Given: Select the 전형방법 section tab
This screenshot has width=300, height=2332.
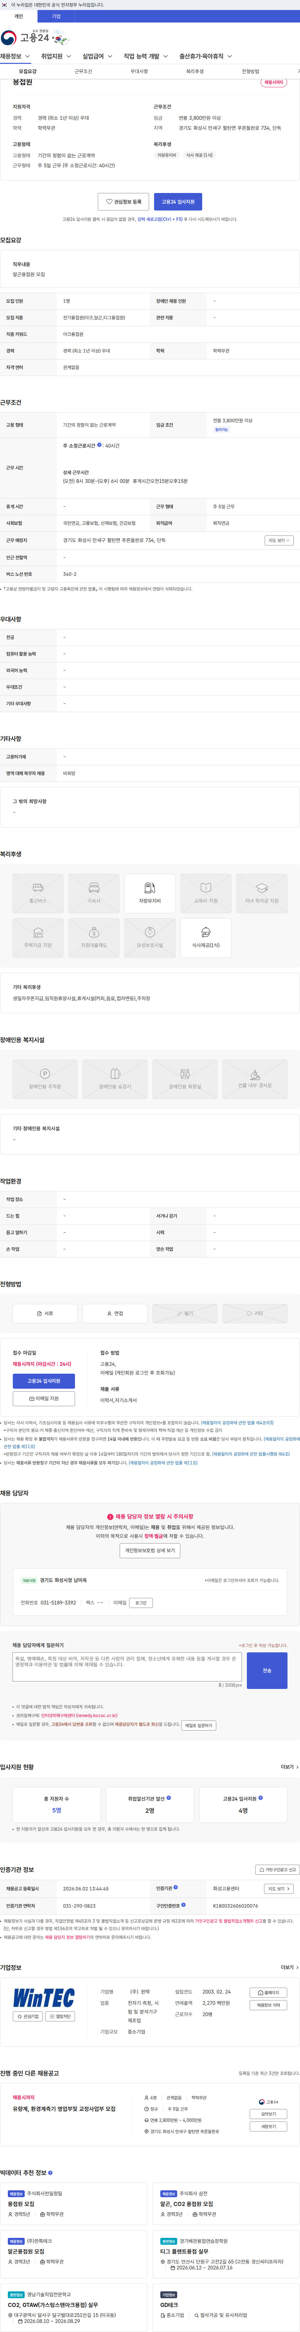Looking at the screenshot, I should pos(250,72).
